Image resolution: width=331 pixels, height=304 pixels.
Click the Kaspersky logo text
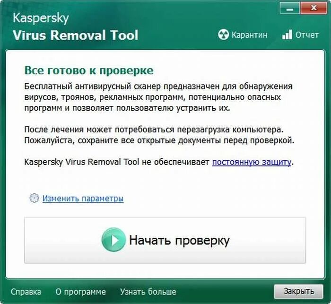41,18
